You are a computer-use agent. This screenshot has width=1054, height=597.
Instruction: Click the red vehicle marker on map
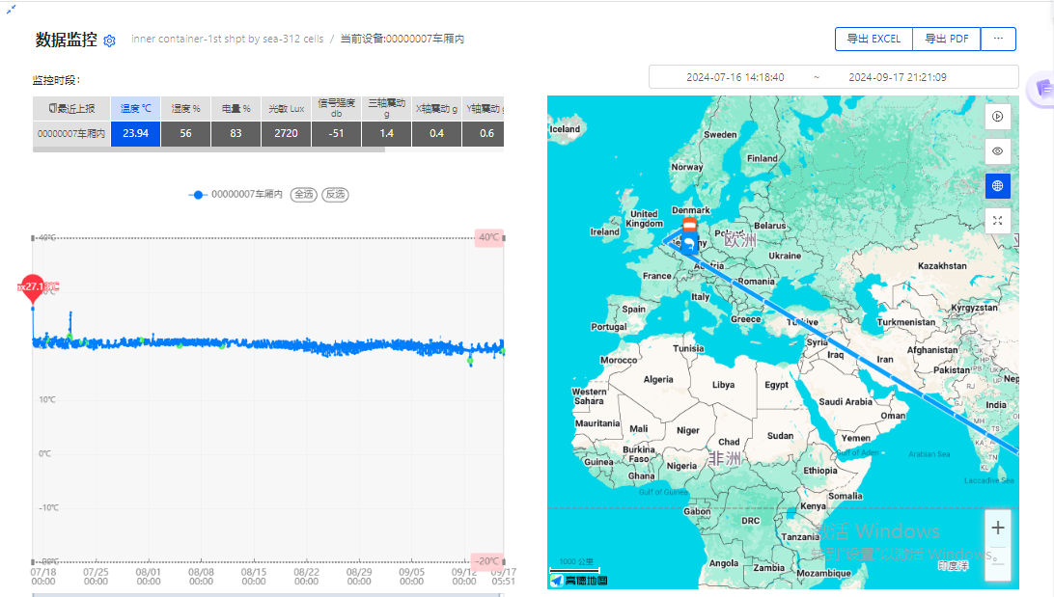[688, 226]
